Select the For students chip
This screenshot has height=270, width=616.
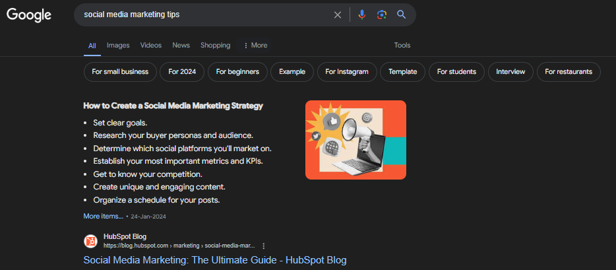pyautogui.click(x=456, y=72)
